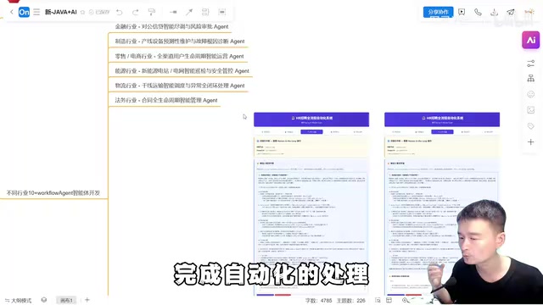Add a relationship line arrow

coord(189,12)
